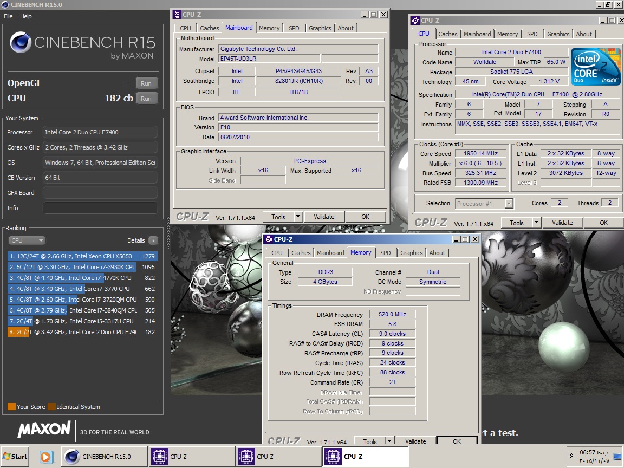Select ranking row Core i5-3317U
Screen dimensions: 624x468
point(82,321)
